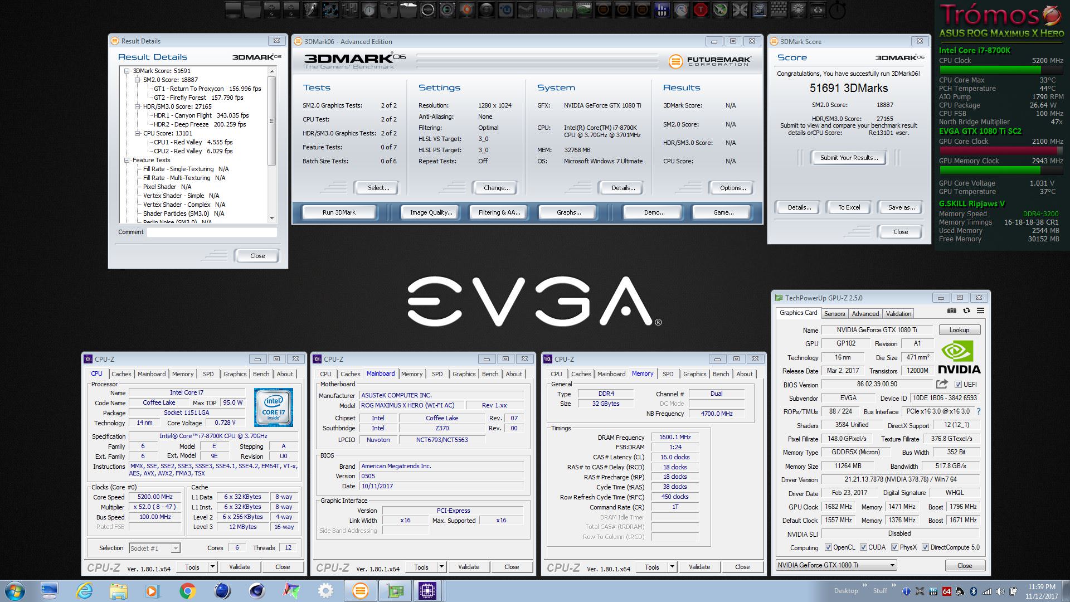Open Internet Explorer from taskbar
This screenshot has height=602, width=1070.
coord(84,591)
